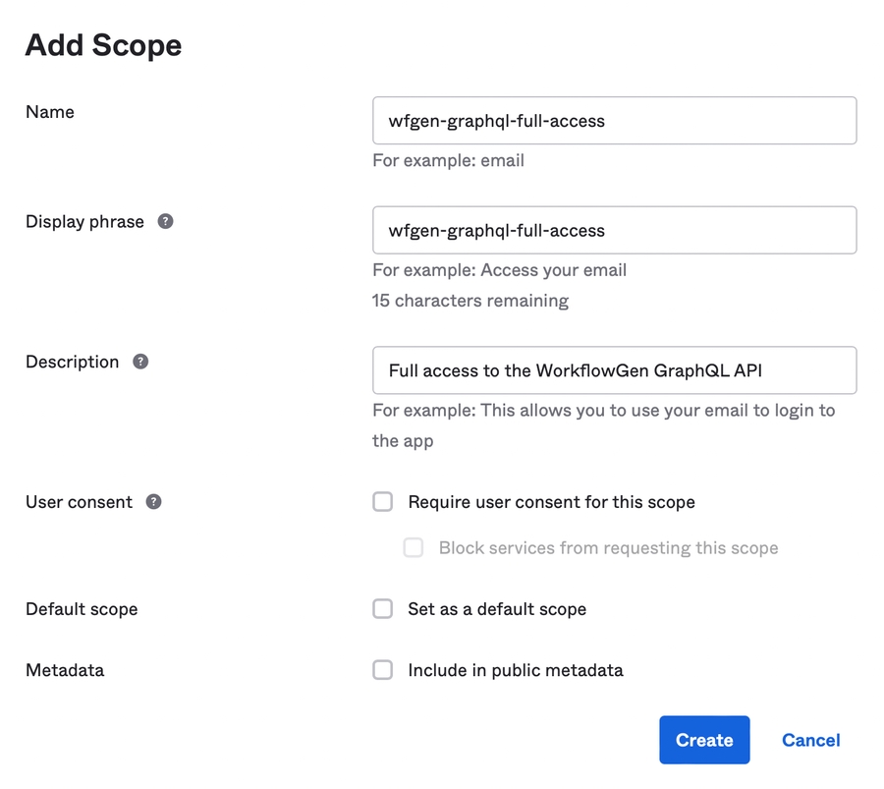The image size is (884, 789).
Task: Click the "Default scope" field label
Action: 82,609
